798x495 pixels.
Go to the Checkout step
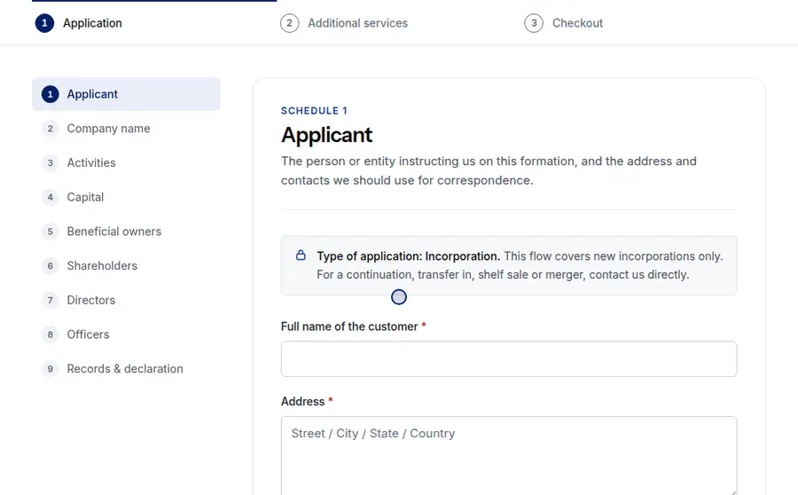click(563, 23)
